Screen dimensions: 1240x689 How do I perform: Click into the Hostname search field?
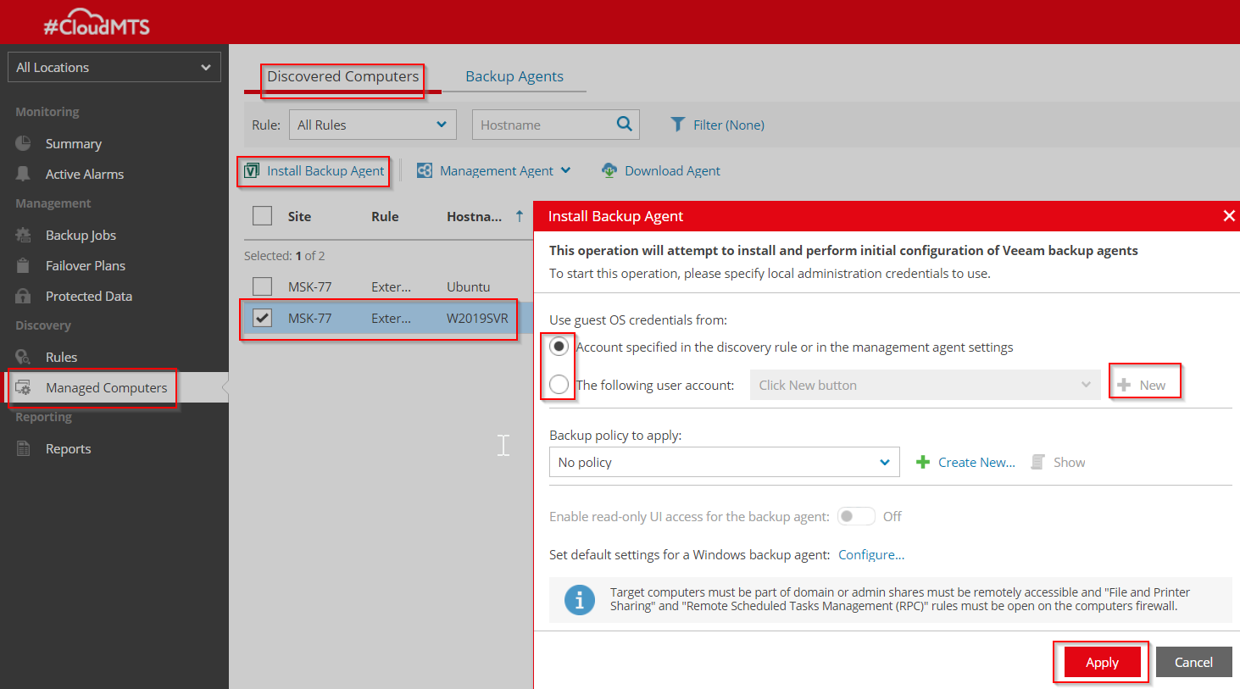[x=542, y=125]
